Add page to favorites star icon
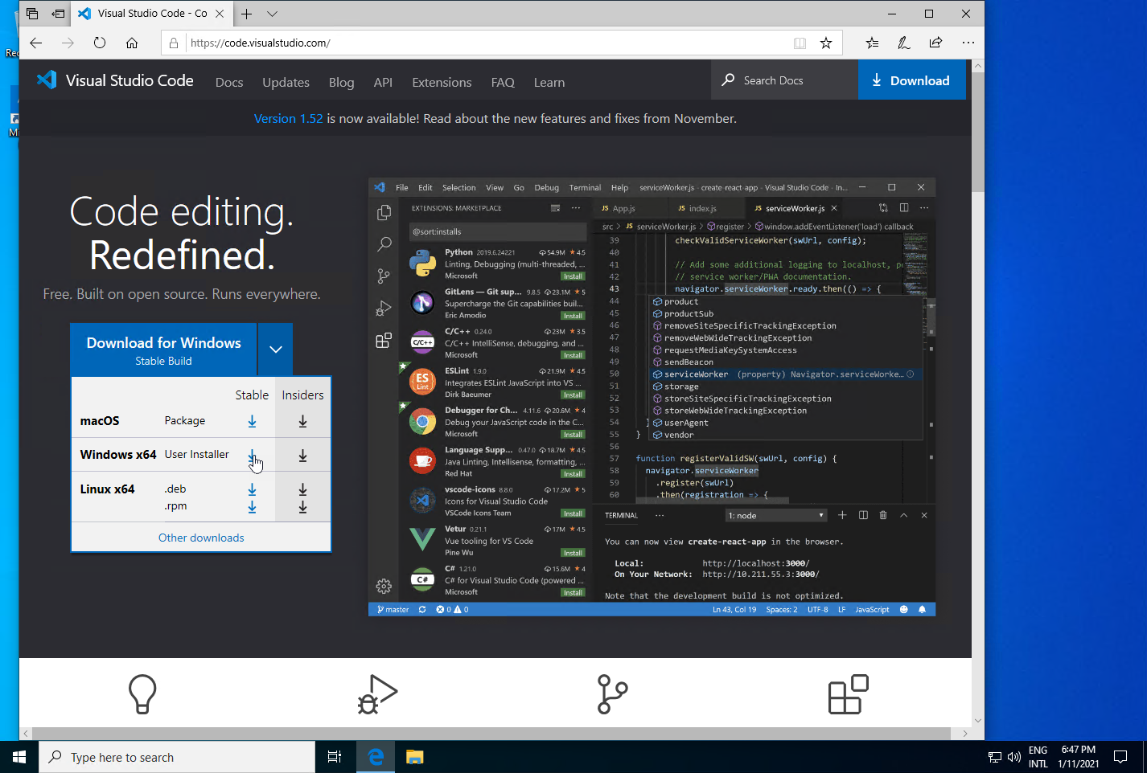1147x773 pixels. pyautogui.click(x=826, y=43)
